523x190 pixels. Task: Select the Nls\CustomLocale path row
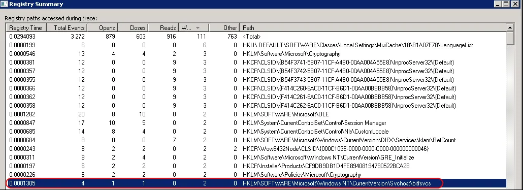tap(256, 132)
